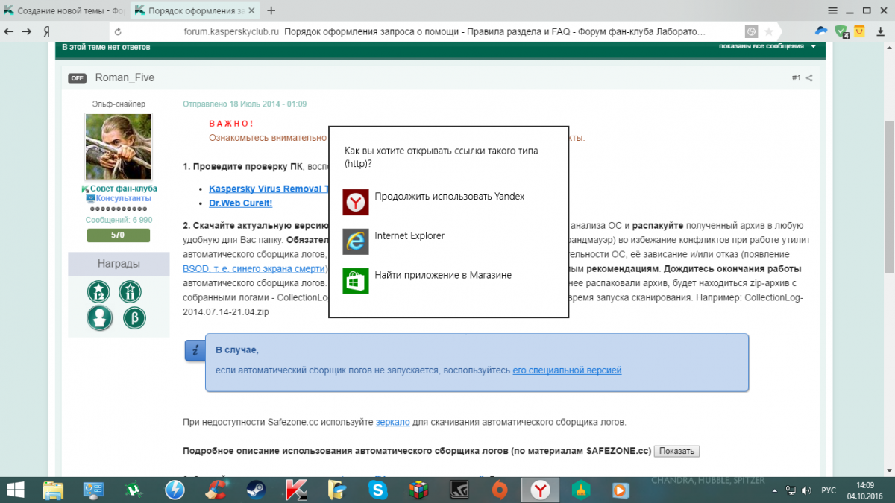Click the beta symbol award badge
Screen dimensions: 895x503
tap(134, 318)
